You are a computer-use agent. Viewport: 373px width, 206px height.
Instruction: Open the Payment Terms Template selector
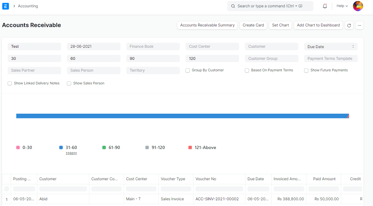click(331, 58)
